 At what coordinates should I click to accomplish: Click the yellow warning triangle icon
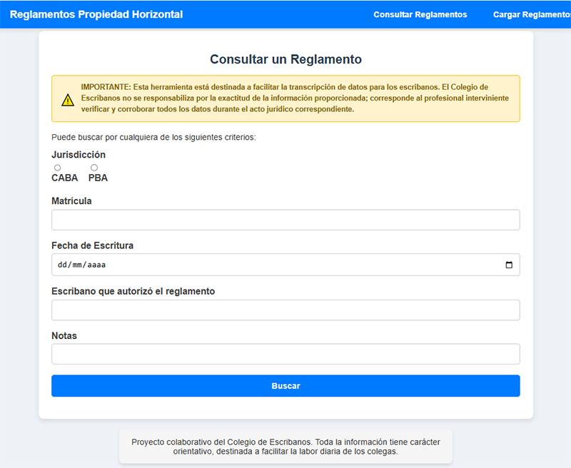[68, 100]
